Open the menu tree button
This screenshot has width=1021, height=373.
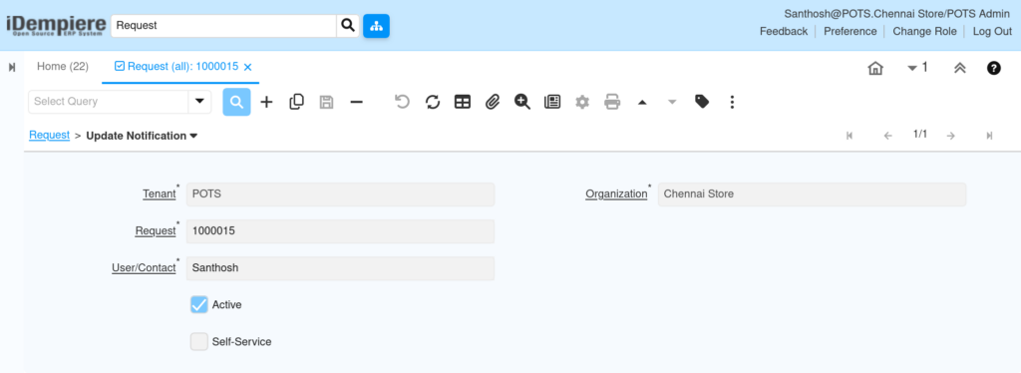click(x=376, y=26)
